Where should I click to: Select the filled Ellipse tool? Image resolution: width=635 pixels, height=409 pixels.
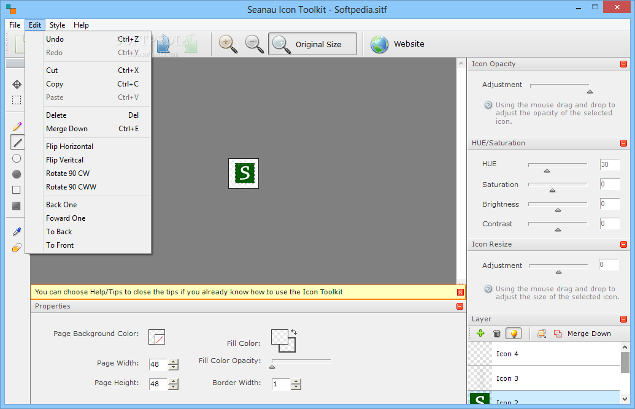[x=17, y=174]
